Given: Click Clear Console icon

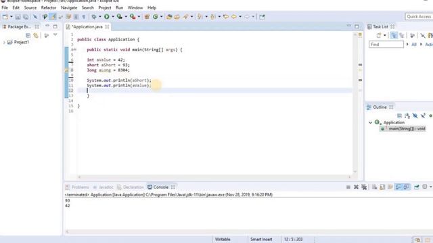Looking at the screenshot, I should (x=374, y=187).
